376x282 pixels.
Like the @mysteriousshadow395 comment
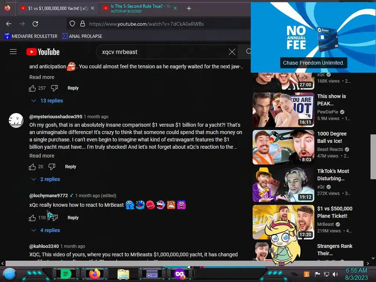click(x=32, y=167)
